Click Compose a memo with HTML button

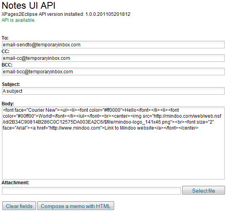pos(76,206)
